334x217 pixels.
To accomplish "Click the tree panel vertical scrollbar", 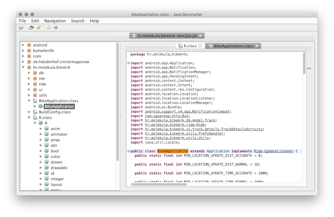I will (x=117, y=102).
